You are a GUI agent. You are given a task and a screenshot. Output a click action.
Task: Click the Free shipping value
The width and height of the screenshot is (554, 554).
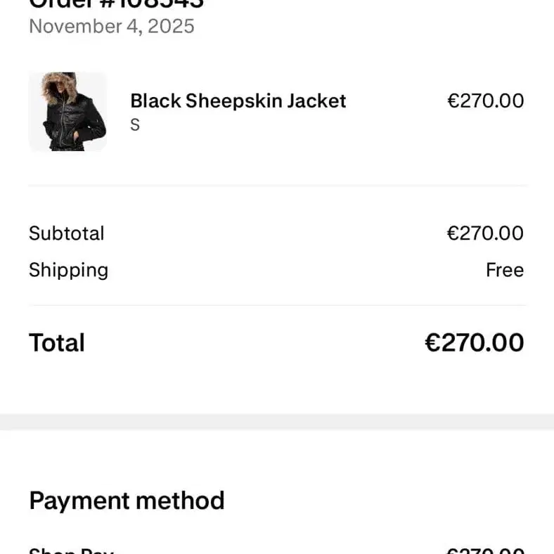(504, 270)
